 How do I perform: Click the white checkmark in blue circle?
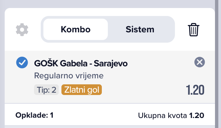(22, 63)
